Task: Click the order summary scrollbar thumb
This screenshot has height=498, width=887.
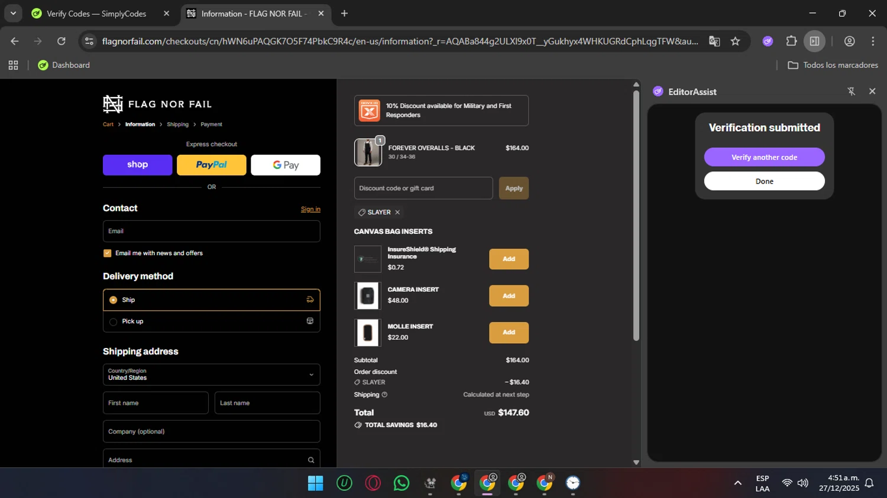Action: (x=636, y=216)
